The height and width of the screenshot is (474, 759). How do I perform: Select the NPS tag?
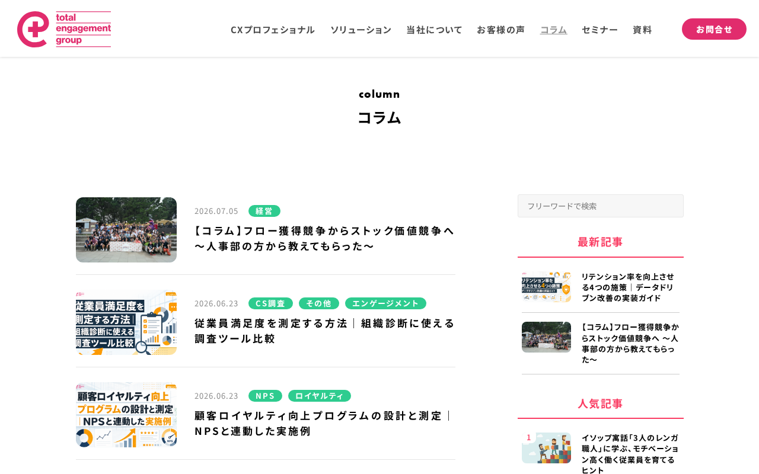[x=265, y=396]
